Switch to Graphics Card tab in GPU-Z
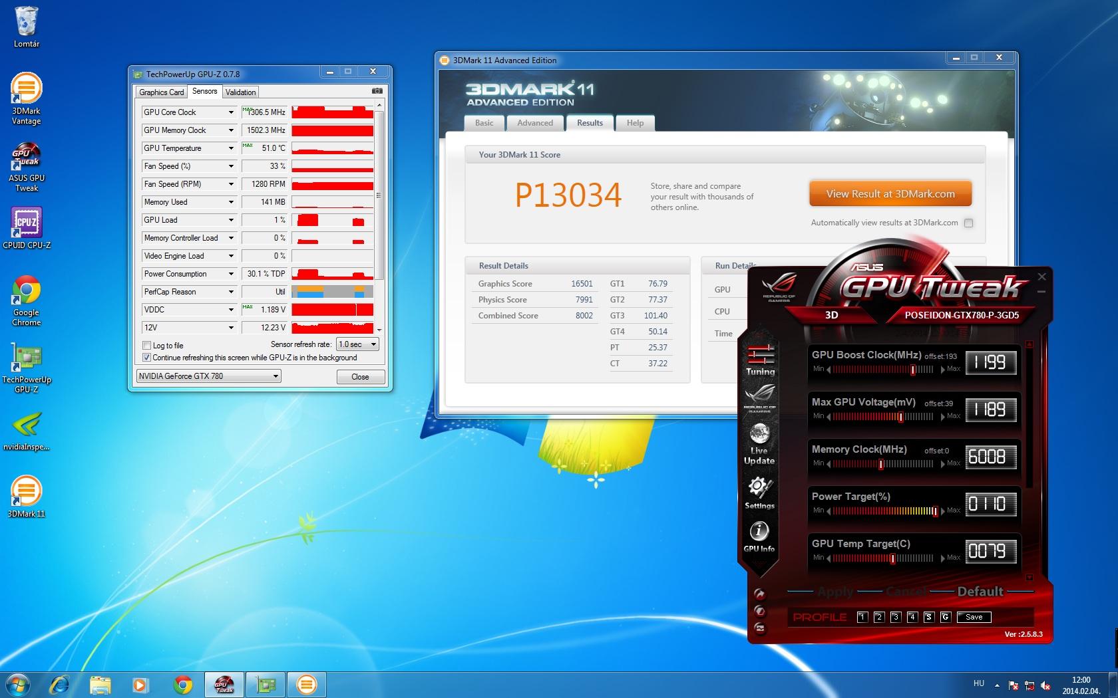This screenshot has height=698, width=1118. click(161, 92)
